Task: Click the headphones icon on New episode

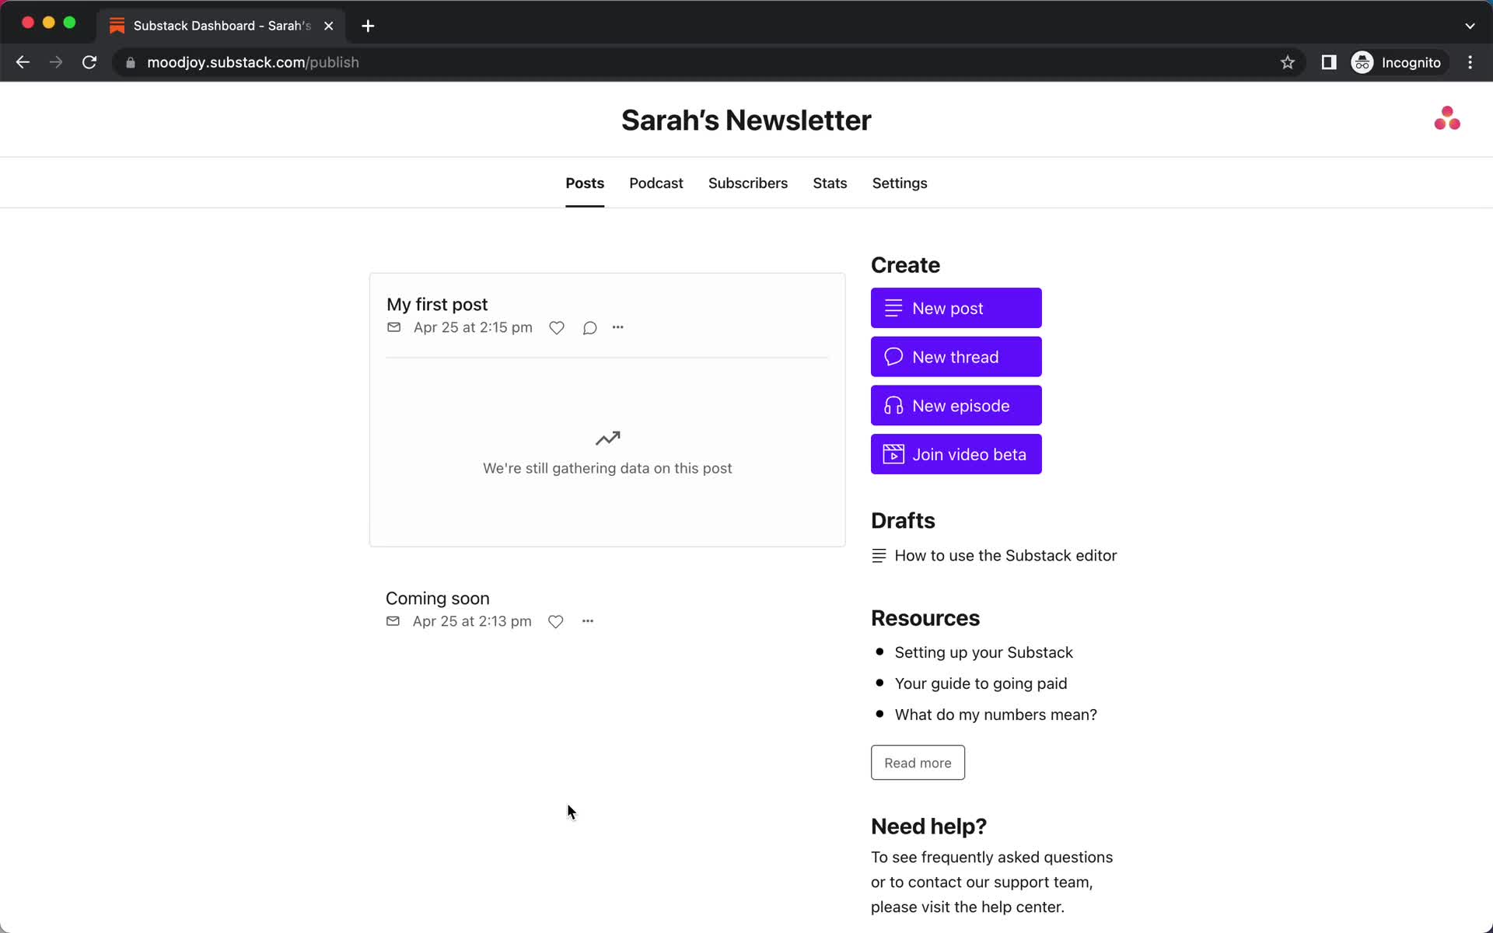Action: (x=893, y=405)
